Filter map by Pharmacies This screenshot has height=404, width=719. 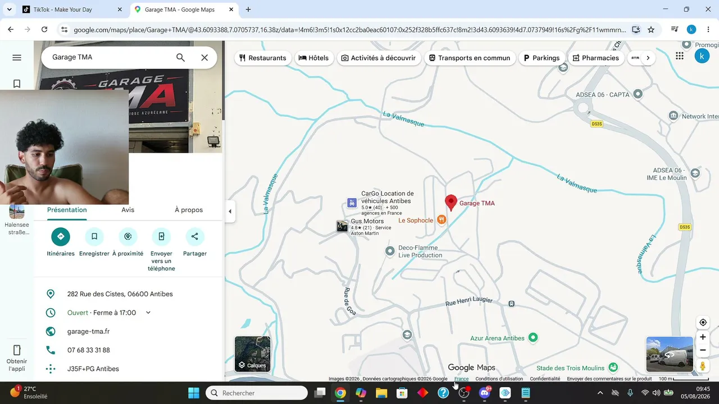(596, 58)
